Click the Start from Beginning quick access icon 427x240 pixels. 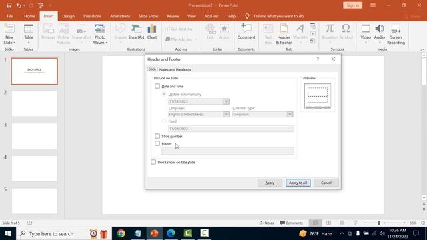(x=41, y=5)
